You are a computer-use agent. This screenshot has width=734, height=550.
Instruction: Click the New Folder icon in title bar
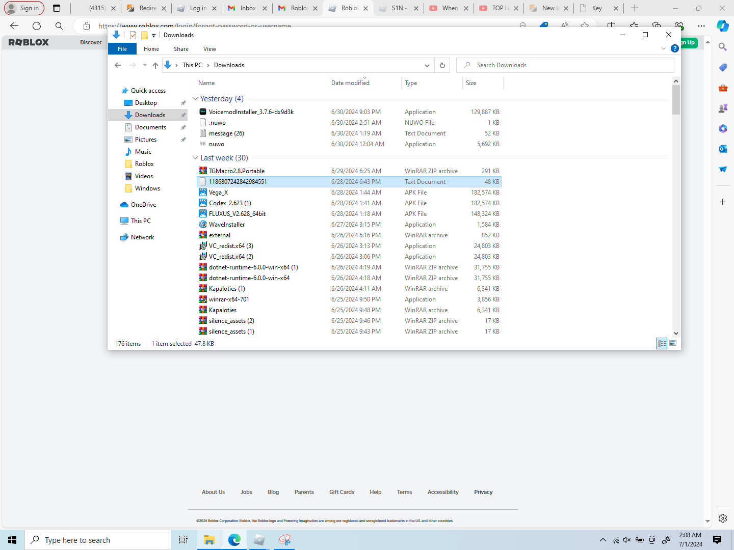144,35
